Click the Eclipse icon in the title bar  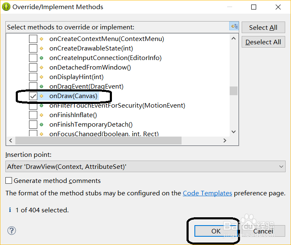tap(6, 7)
